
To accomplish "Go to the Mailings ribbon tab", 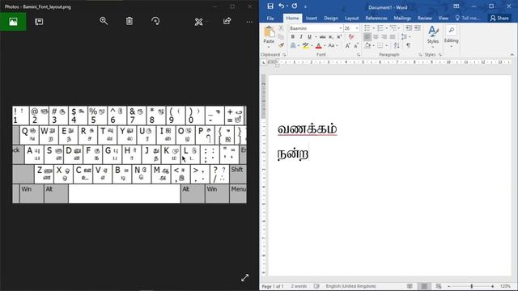I will (x=402, y=18).
